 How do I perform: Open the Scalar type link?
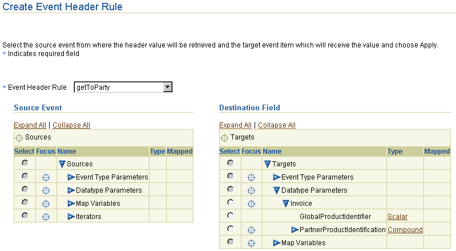397,217
